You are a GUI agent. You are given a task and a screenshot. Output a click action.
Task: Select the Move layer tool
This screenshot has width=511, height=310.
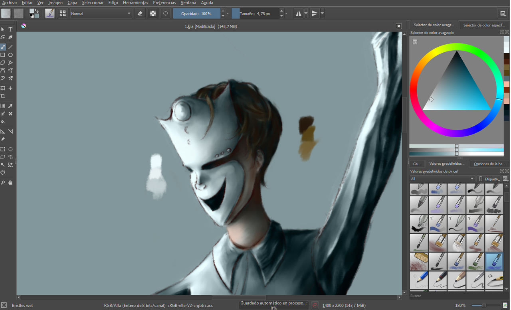tap(10, 88)
